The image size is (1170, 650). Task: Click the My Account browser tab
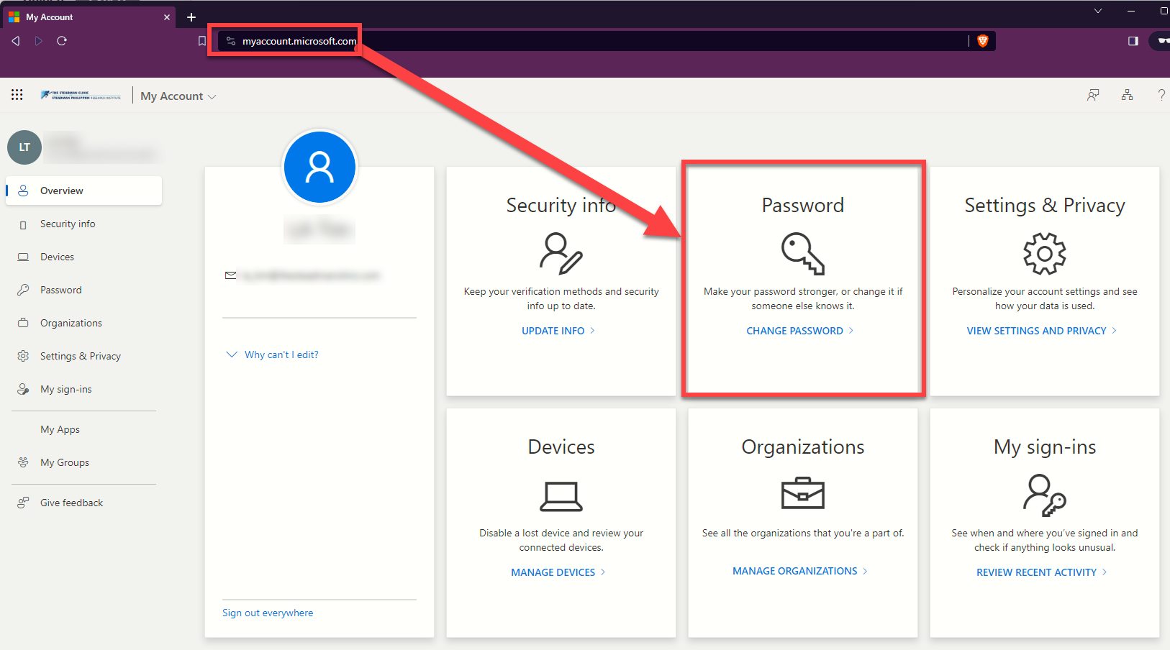[89, 17]
